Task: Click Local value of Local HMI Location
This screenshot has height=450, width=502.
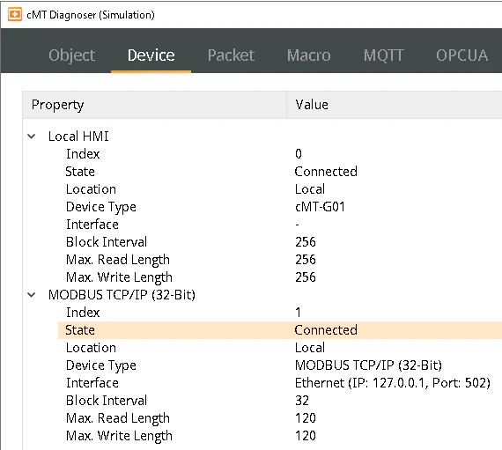Action: [x=310, y=189]
